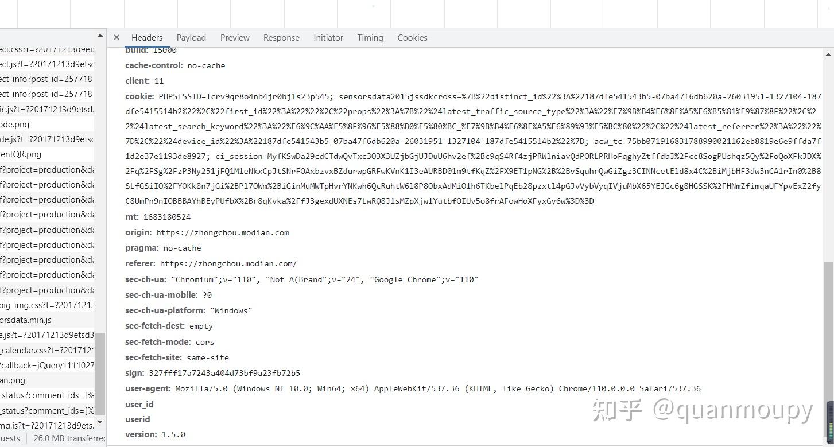Click the referer URL https://zhongchou.modian.com/
The width and height of the screenshot is (834, 447).
point(228,263)
